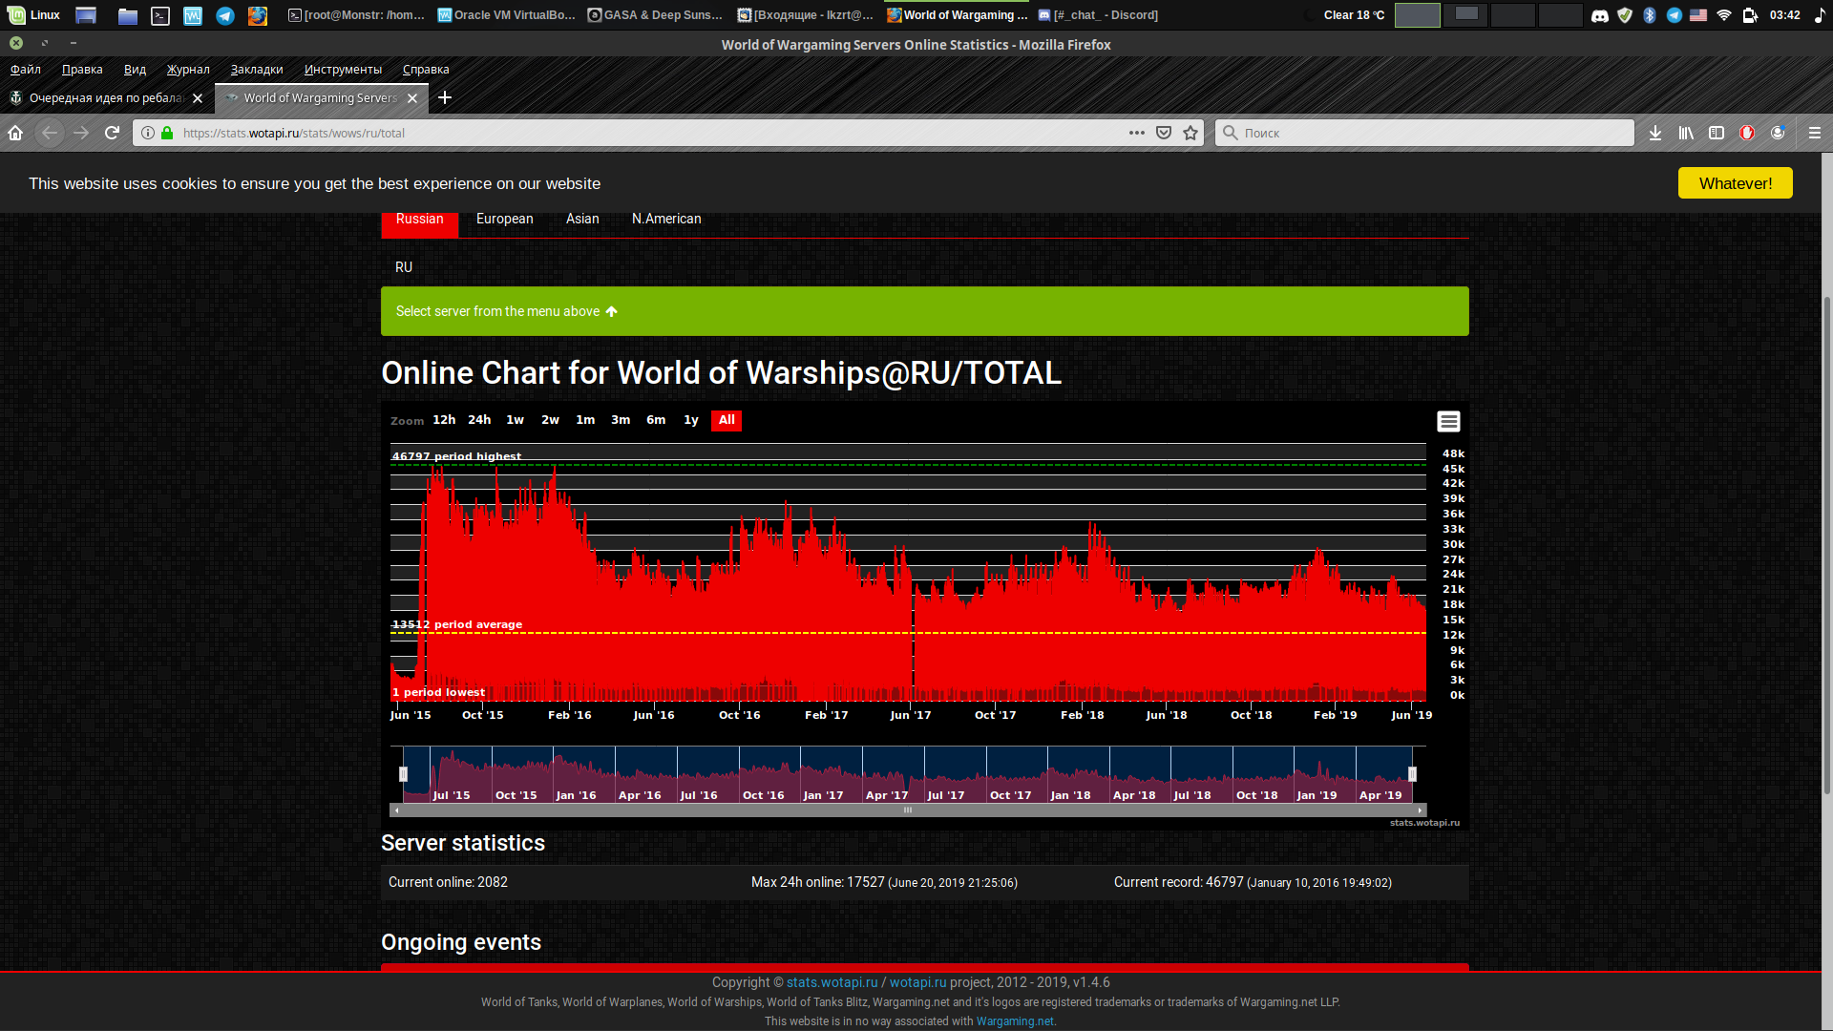The height and width of the screenshot is (1031, 1833).
Task: Click the chart navigator scrollbar thumb
Action: (x=908, y=810)
